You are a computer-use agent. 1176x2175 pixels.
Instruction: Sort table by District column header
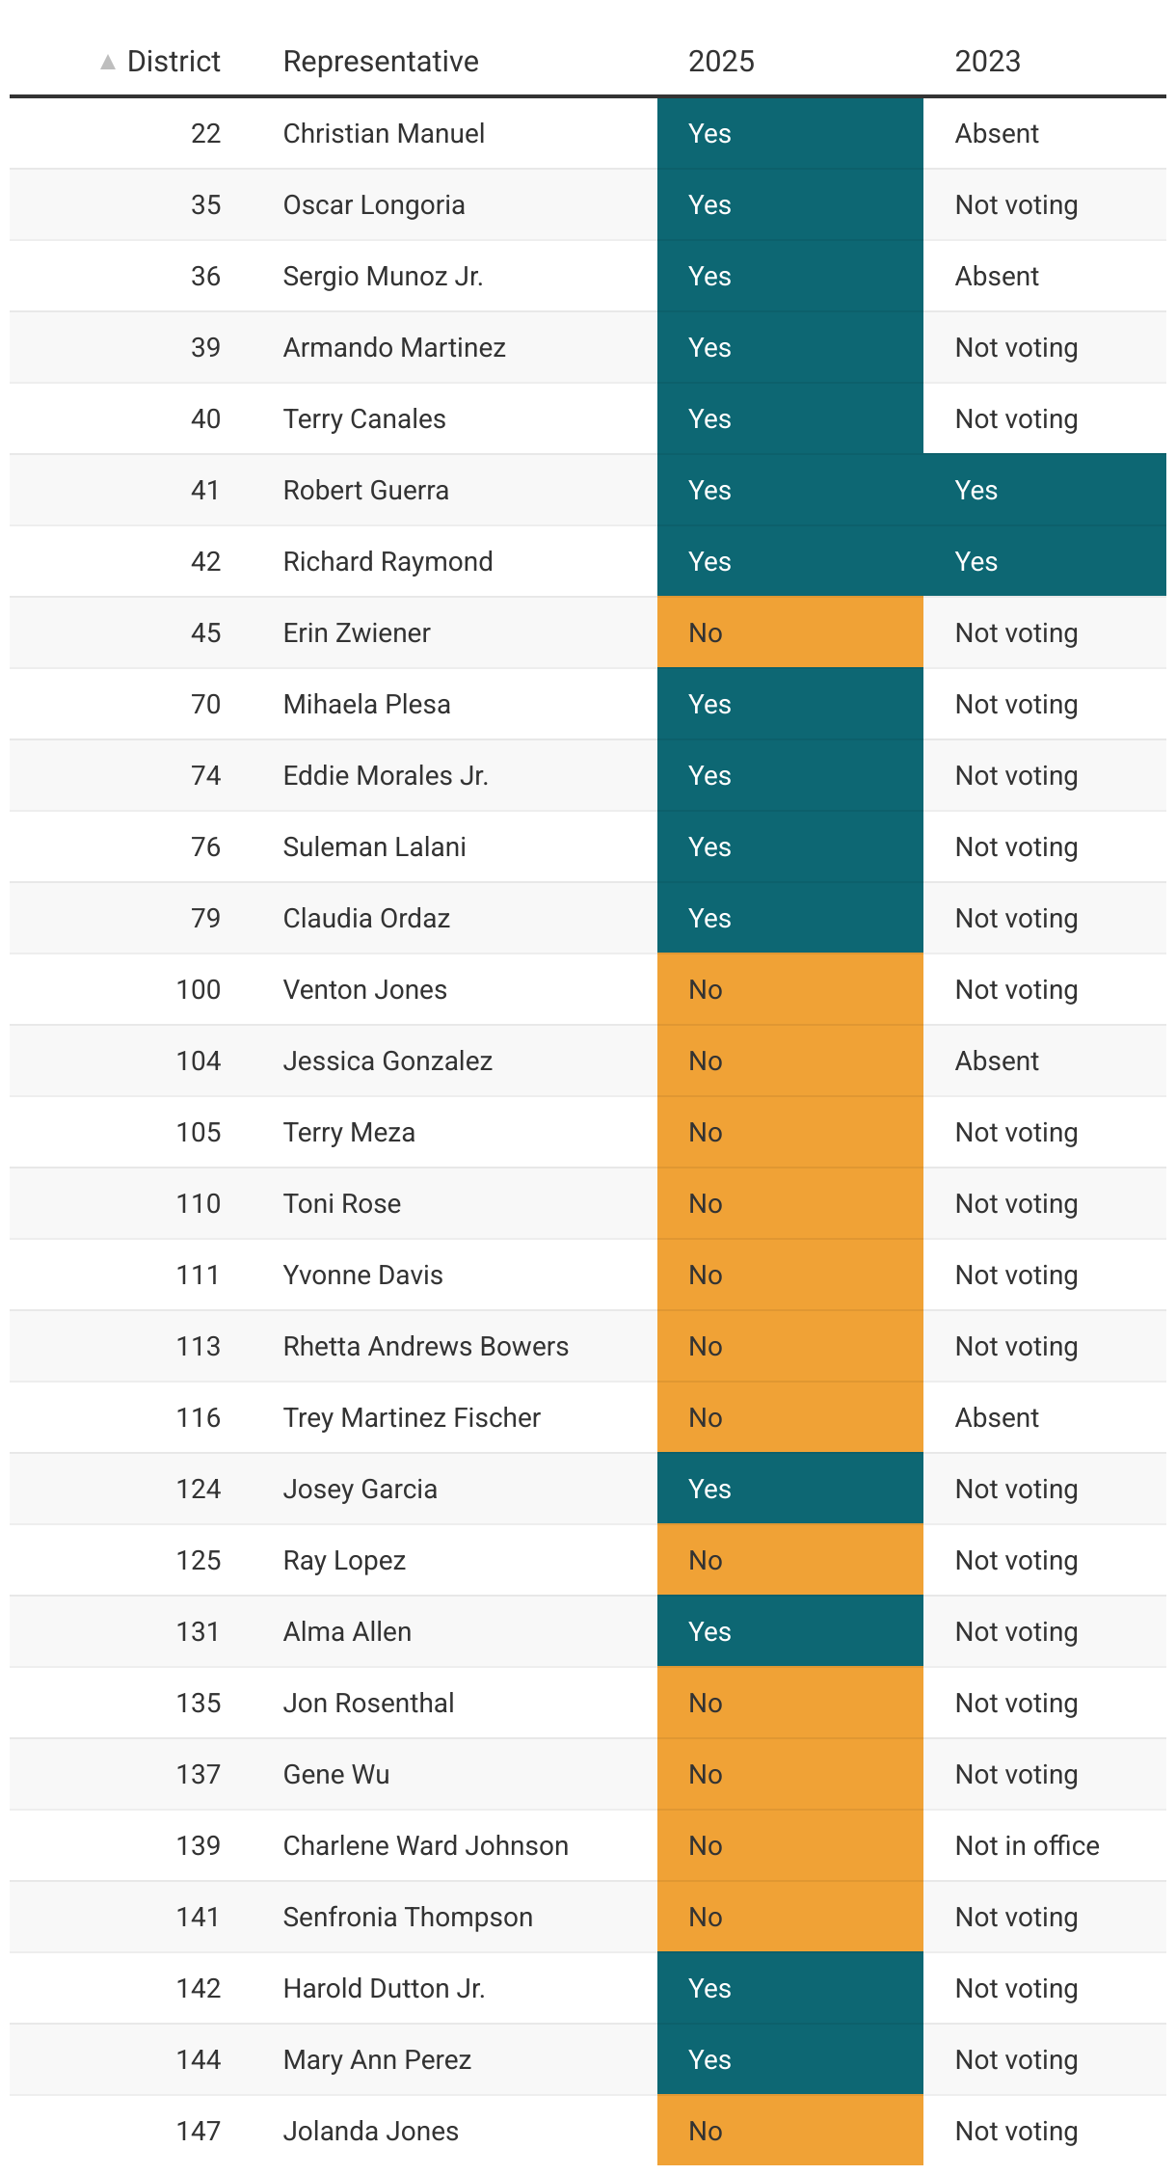(x=174, y=62)
